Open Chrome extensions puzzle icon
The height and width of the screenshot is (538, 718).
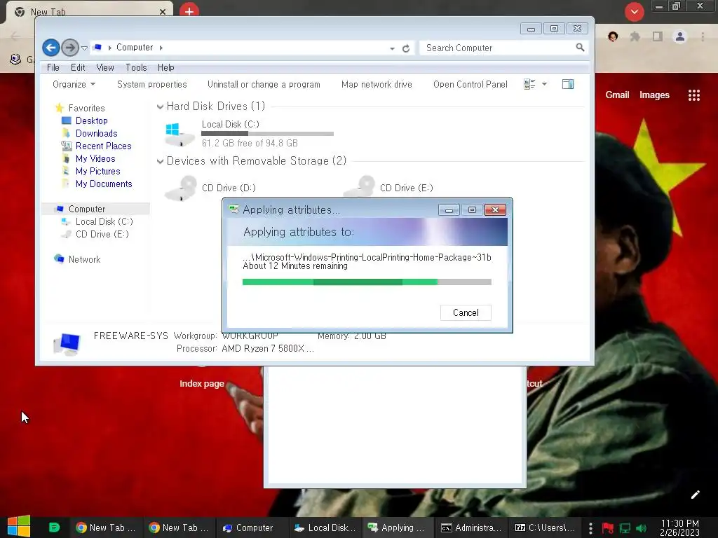(x=635, y=36)
